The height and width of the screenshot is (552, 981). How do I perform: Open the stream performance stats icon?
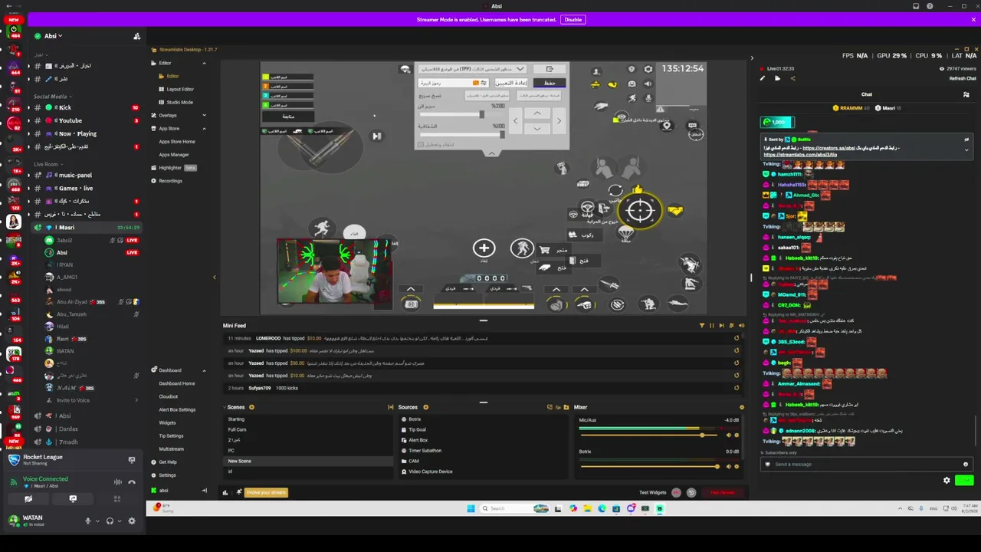pos(225,492)
